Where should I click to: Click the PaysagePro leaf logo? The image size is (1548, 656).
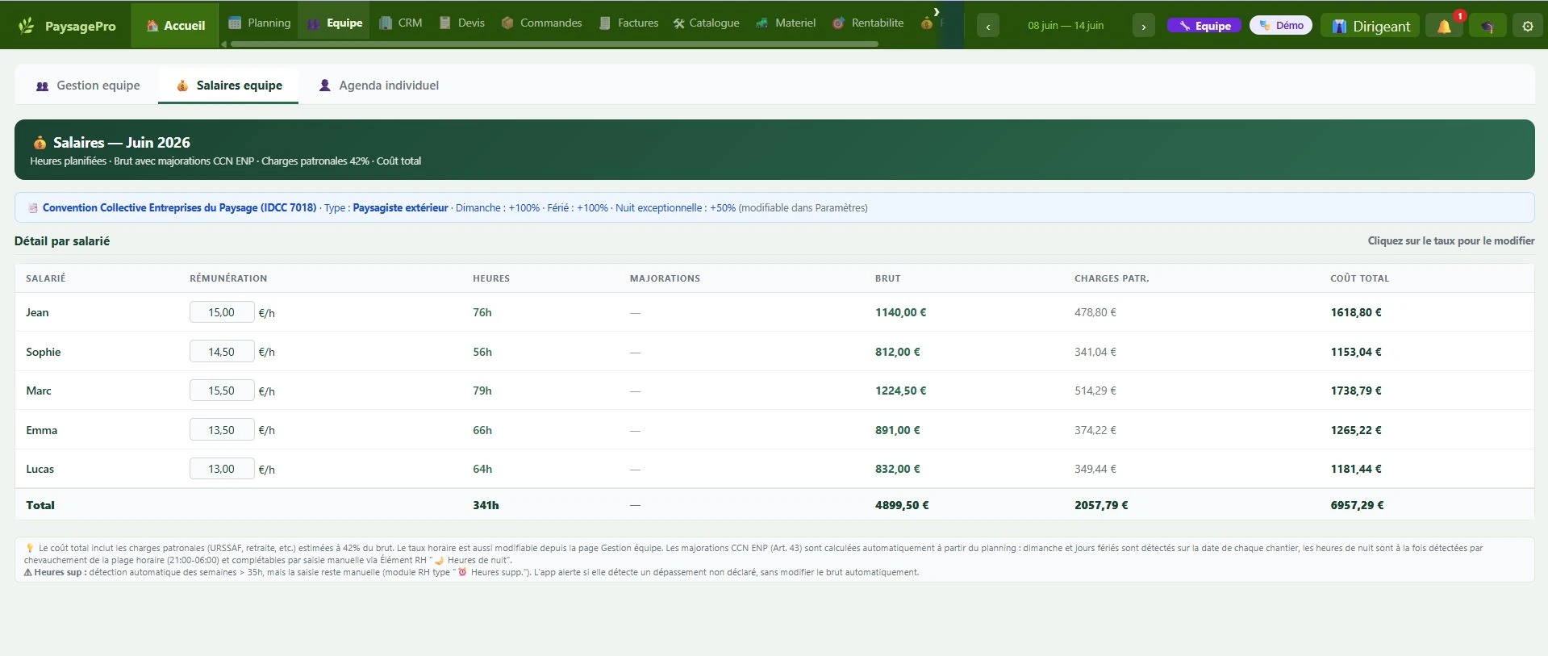(27, 26)
